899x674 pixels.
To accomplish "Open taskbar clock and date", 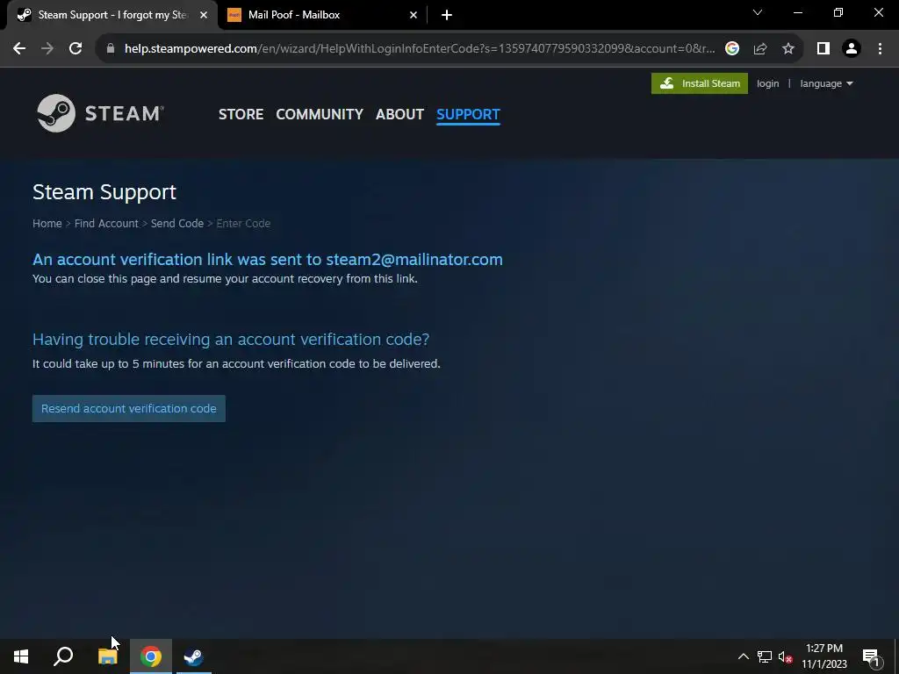I will click(x=824, y=656).
